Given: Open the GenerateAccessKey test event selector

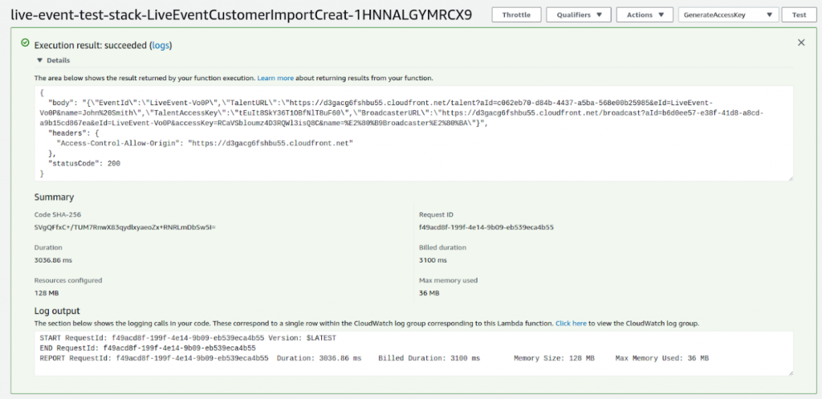Looking at the screenshot, I should (x=728, y=14).
